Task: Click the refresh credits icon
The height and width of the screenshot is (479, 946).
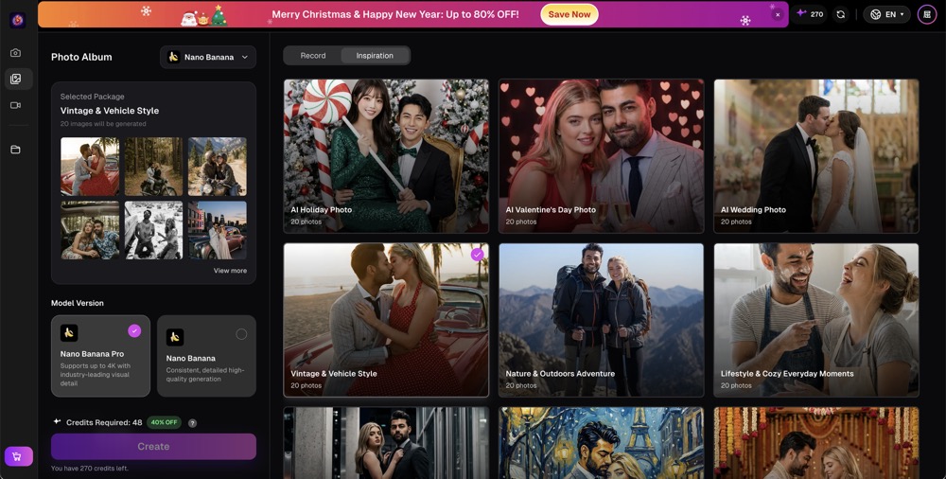Action: tap(841, 14)
